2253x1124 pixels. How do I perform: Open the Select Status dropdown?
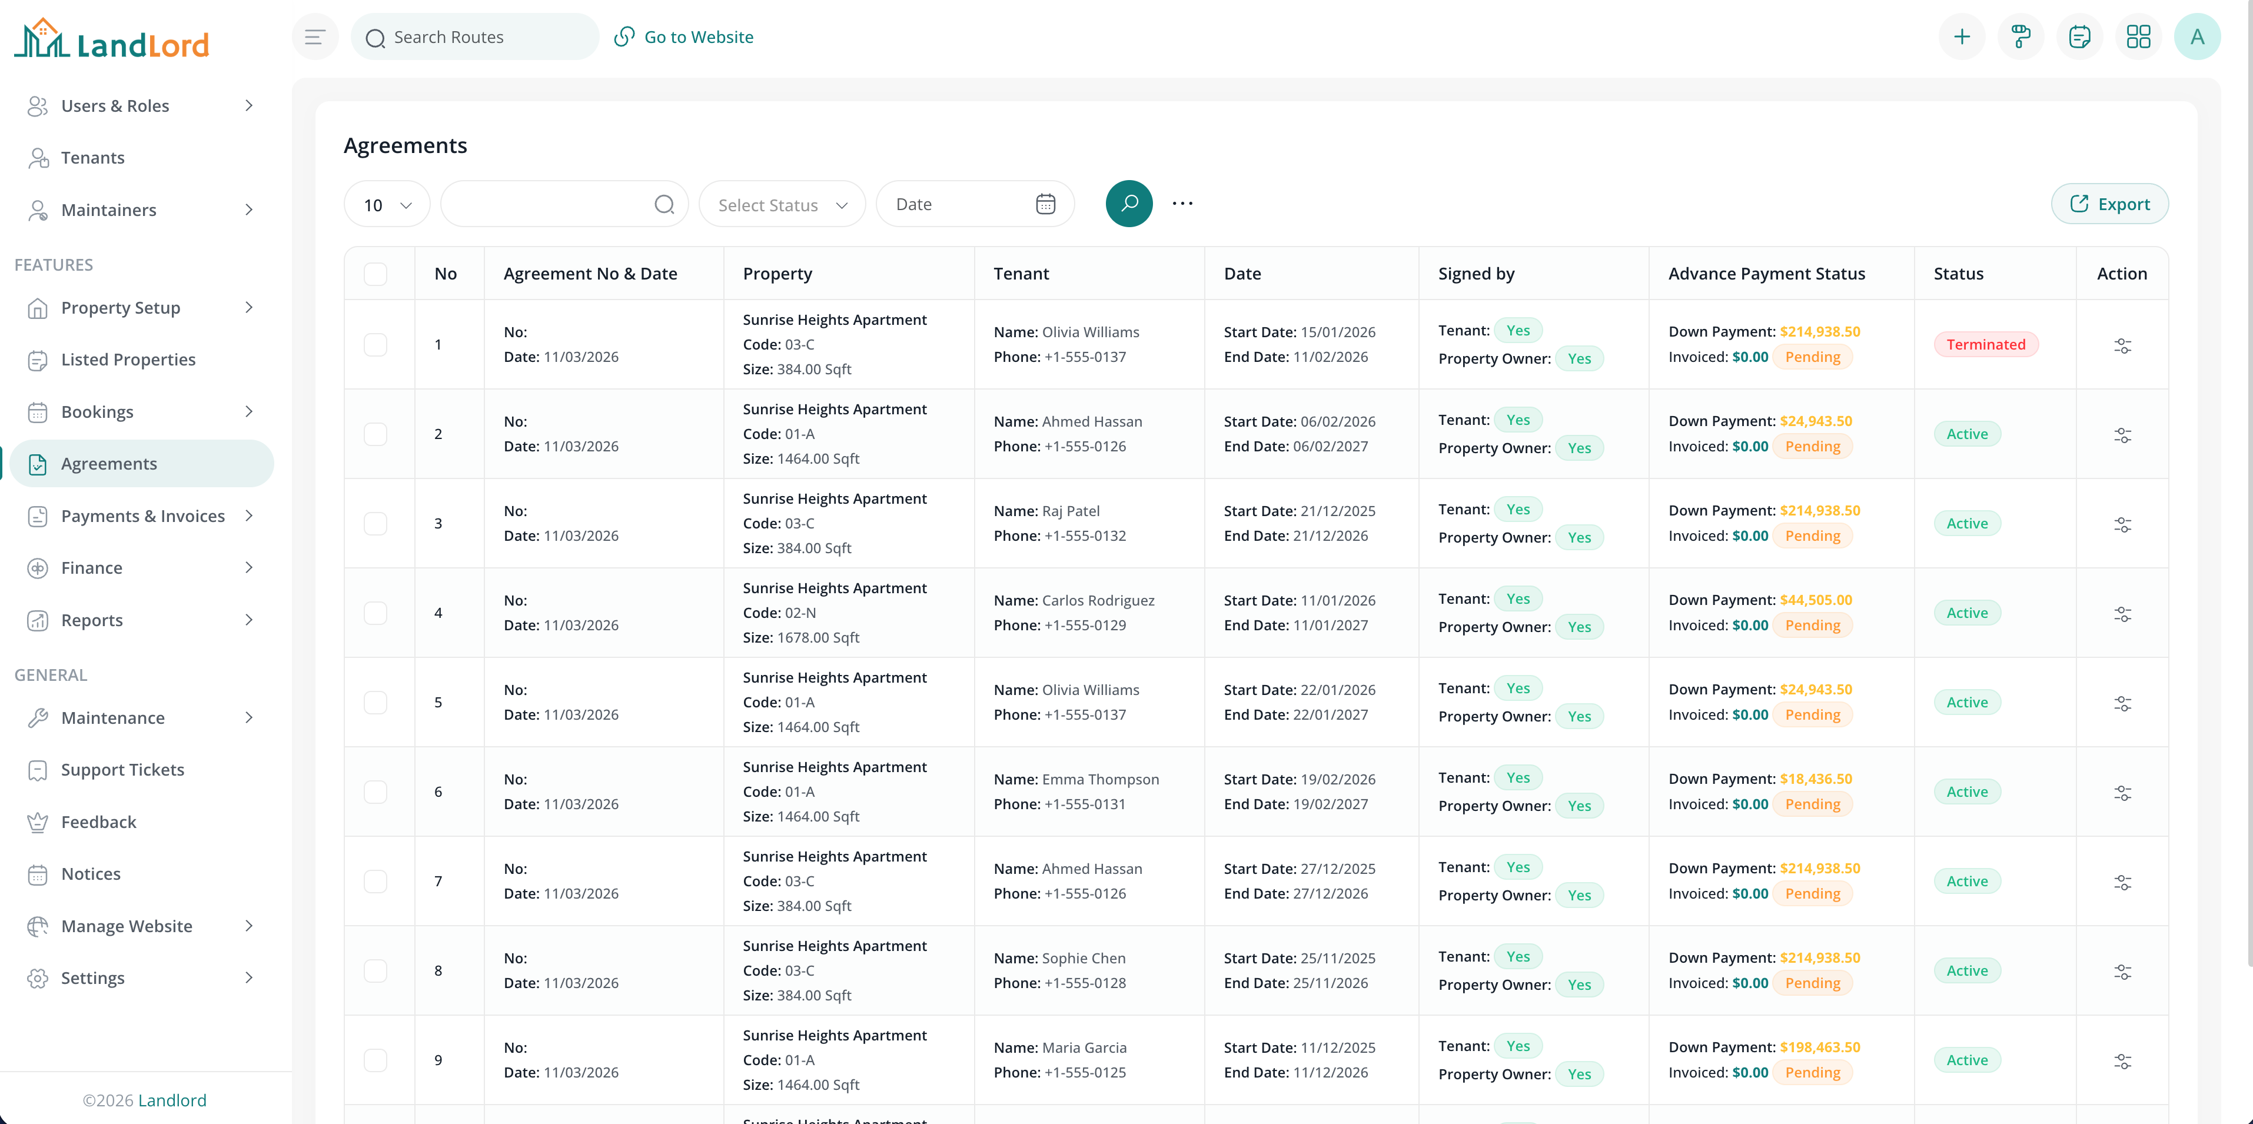[x=781, y=204]
